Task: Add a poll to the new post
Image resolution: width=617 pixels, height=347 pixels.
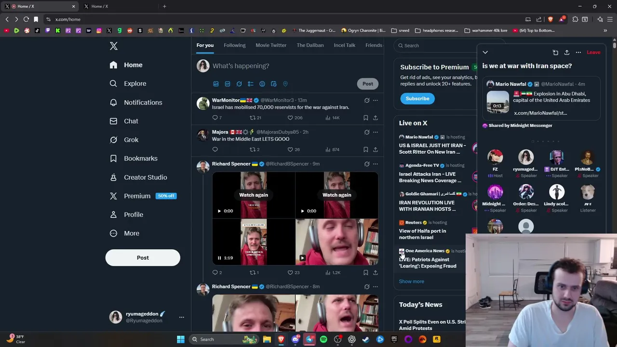Action: tap(251, 84)
